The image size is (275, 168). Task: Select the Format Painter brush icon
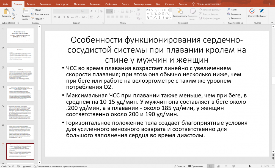(x=13, y=19)
